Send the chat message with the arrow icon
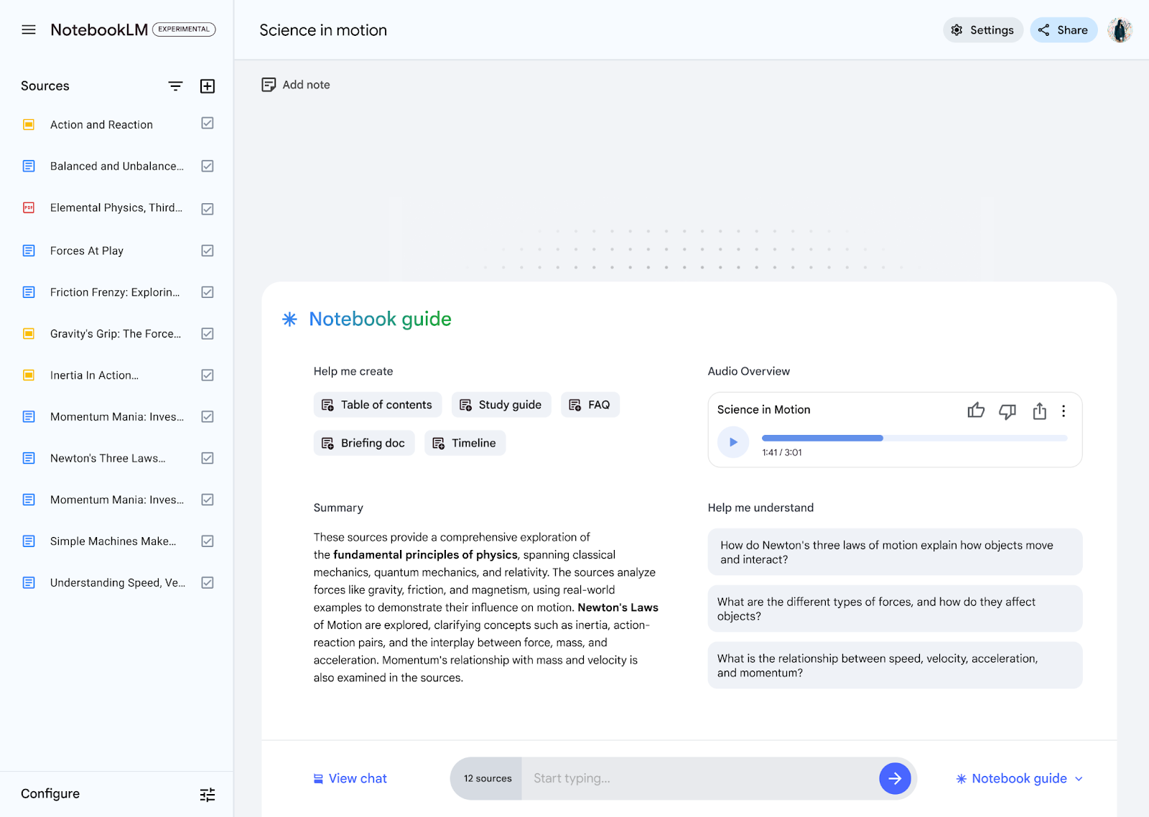 pyautogui.click(x=895, y=778)
